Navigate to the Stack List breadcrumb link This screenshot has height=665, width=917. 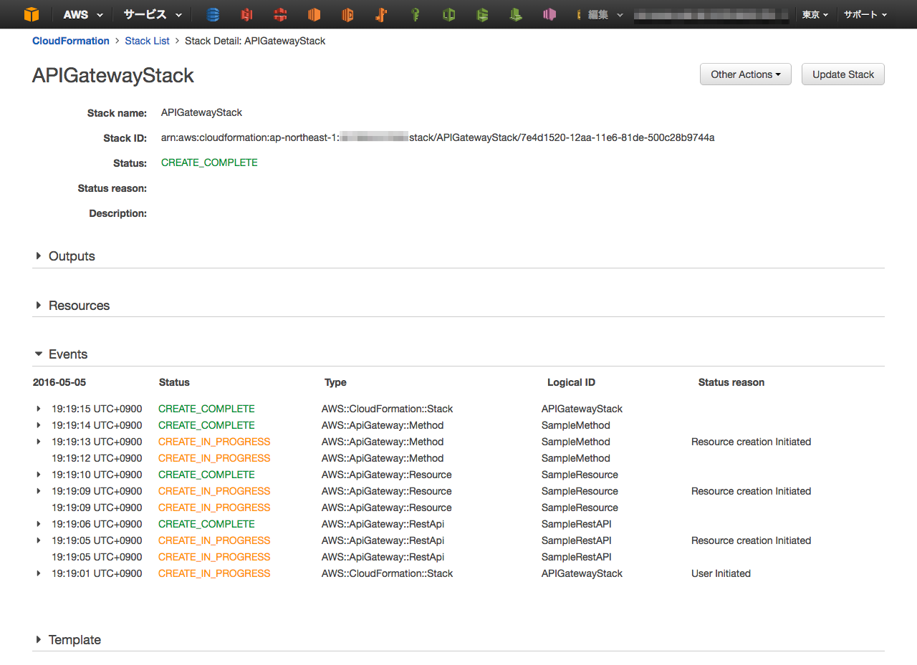(x=147, y=41)
